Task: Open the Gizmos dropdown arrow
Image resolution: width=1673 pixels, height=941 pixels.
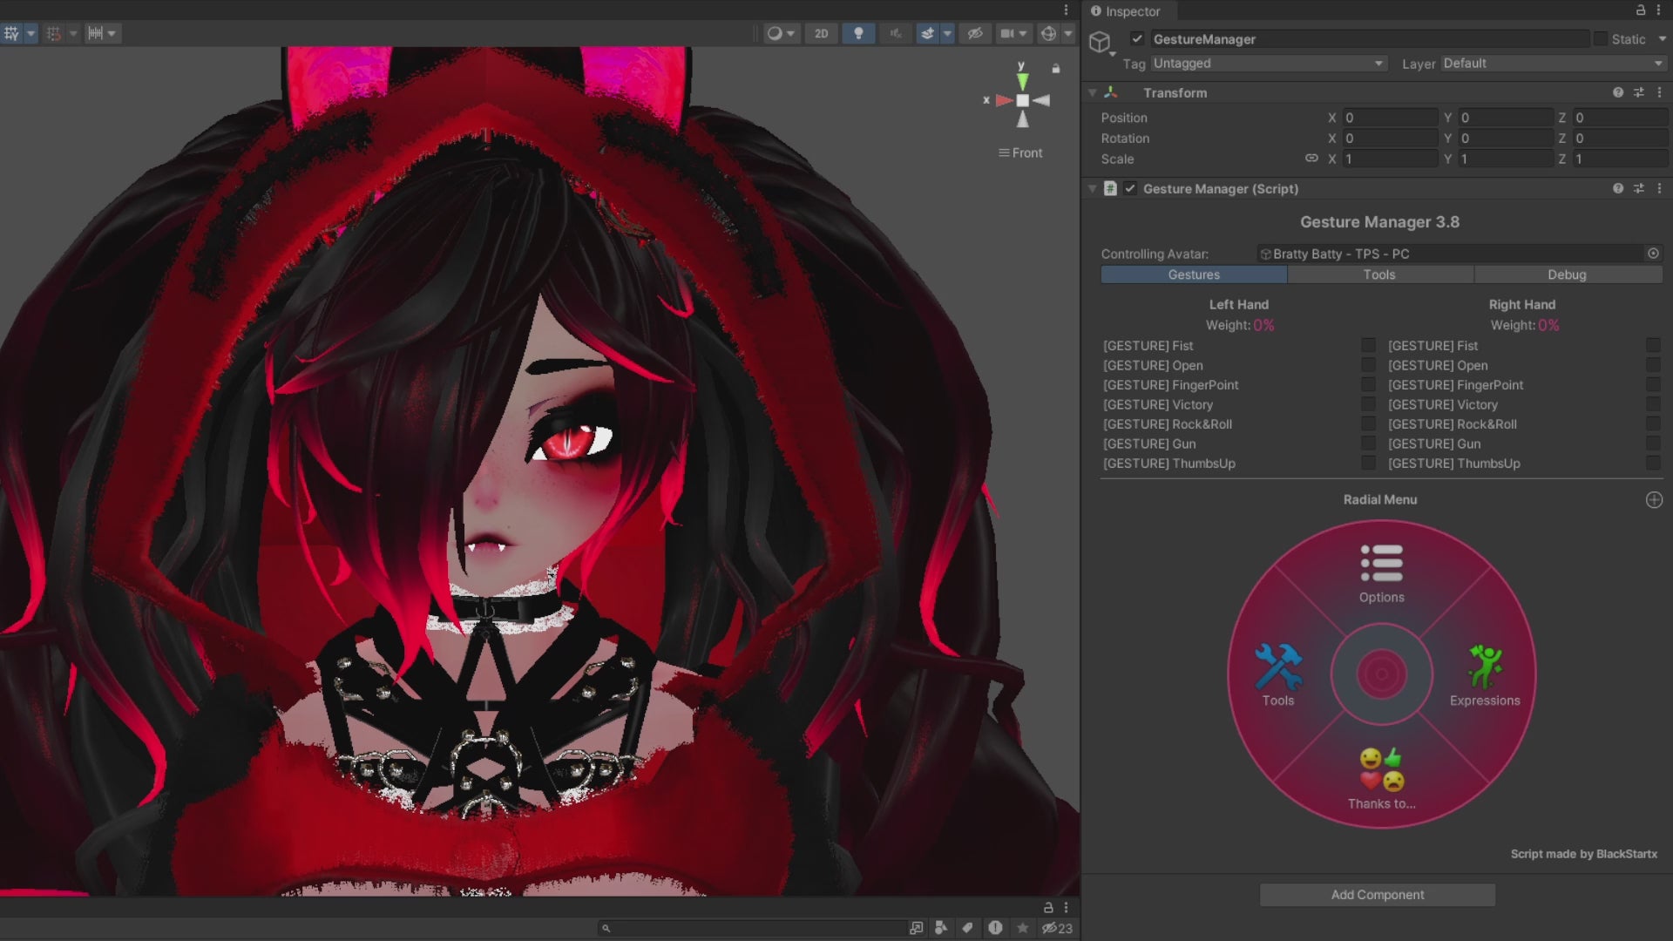Action: coord(1068,33)
